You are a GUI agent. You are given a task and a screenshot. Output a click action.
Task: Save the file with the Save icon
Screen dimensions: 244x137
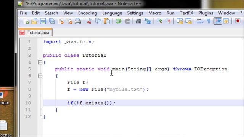tap(43, 21)
